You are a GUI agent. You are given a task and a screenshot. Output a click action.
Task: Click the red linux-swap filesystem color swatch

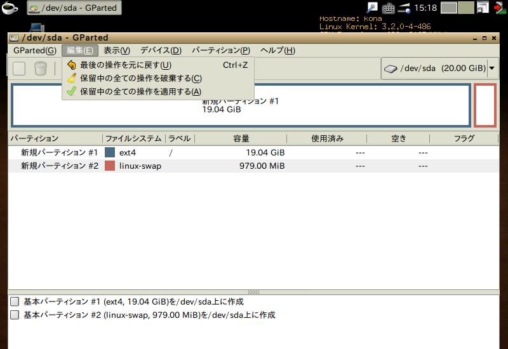click(110, 166)
